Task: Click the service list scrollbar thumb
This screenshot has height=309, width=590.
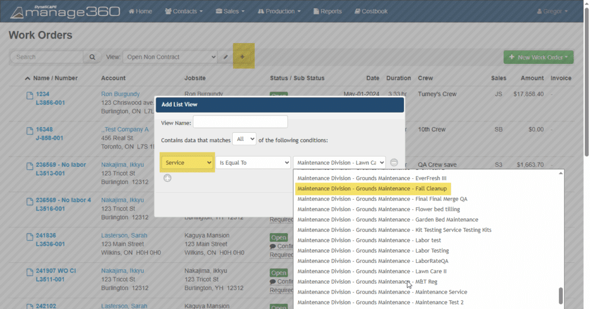Action: pos(561,295)
